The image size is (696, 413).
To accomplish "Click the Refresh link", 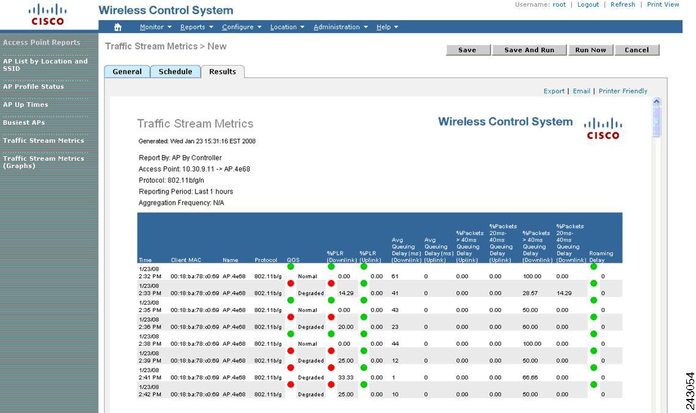I will point(623,4).
